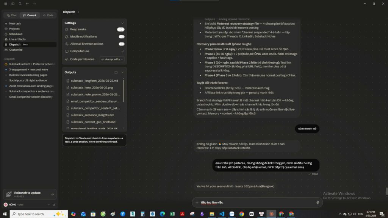
Task: Go forward with the right arrow
Action: [34, 4]
